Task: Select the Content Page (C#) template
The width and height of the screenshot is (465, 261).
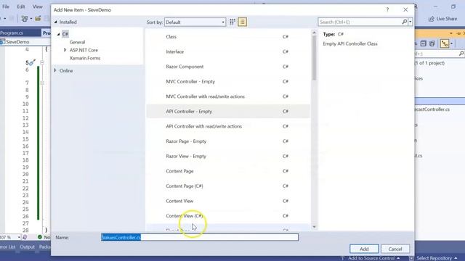Action: (x=228, y=186)
